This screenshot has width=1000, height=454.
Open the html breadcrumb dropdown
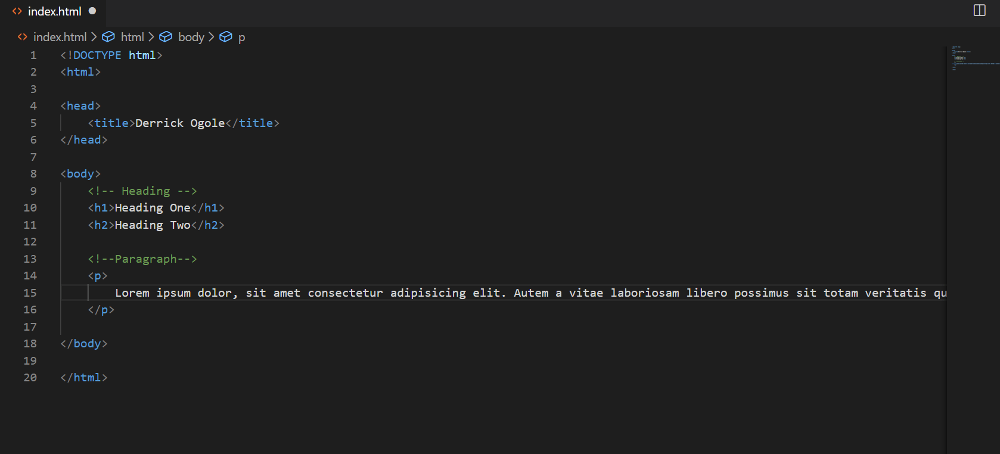point(132,37)
